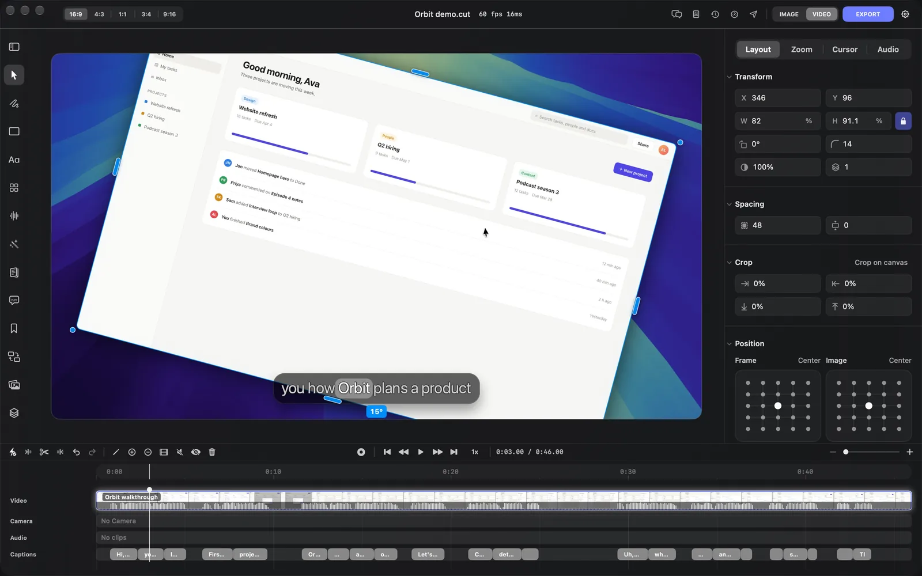Select the rectangle shape tool in sidebar
922x576 pixels.
click(14, 131)
